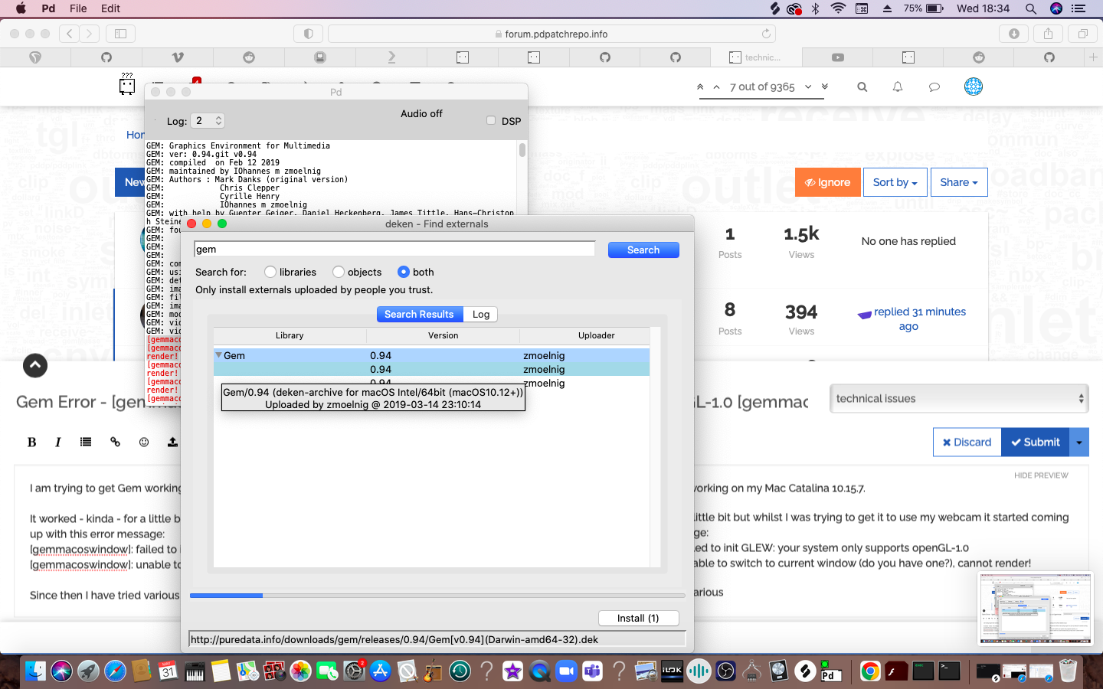Click the forum notifications bell icon

pos(898,87)
